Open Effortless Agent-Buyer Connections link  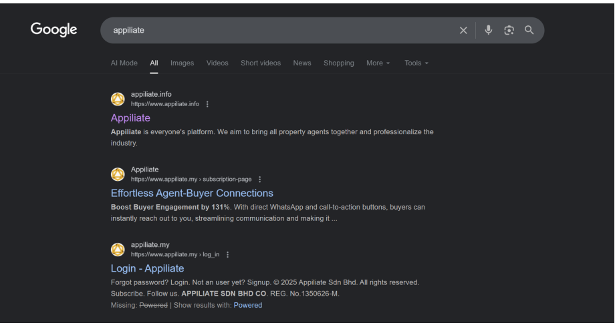(192, 194)
